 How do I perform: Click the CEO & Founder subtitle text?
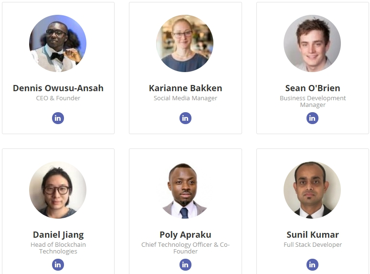point(58,98)
